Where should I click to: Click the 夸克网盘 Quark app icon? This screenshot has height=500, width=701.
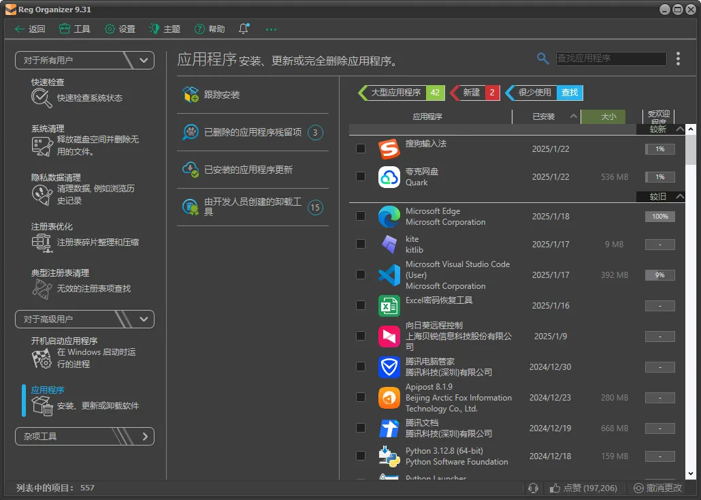[389, 177]
